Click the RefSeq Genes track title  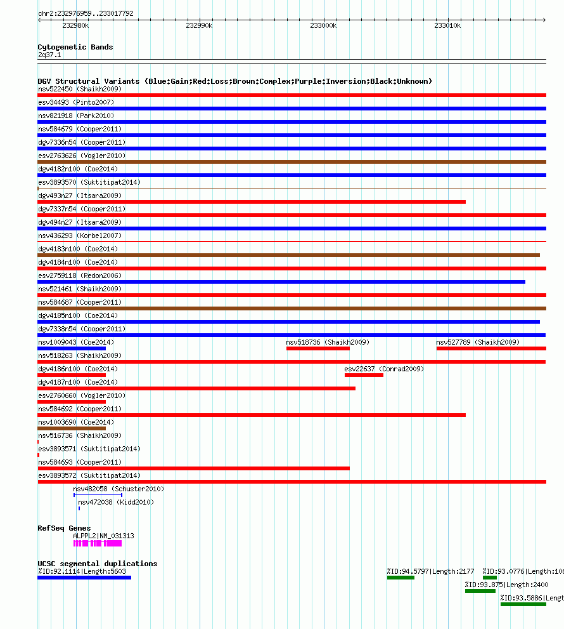64,528
